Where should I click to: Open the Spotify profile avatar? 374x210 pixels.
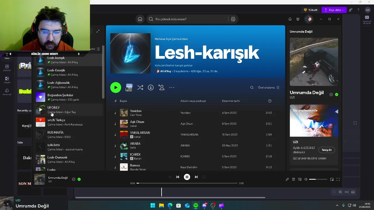click(x=309, y=19)
